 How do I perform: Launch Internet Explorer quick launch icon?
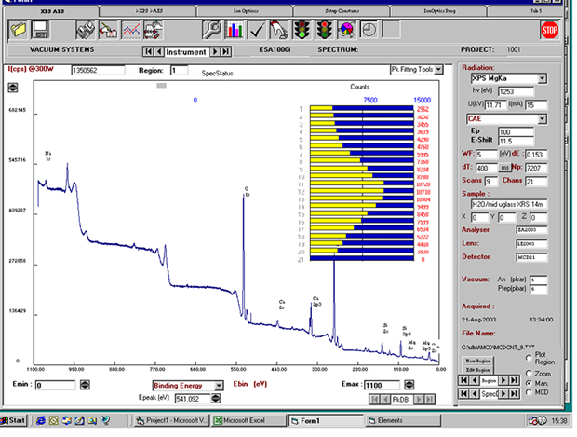click(41, 420)
